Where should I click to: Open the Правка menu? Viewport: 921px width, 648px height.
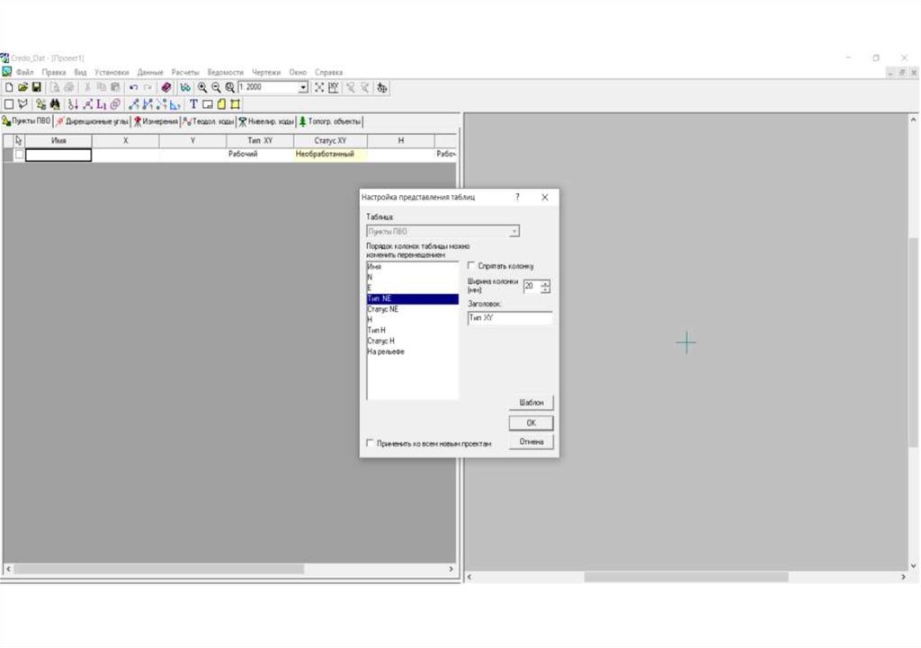[53, 72]
